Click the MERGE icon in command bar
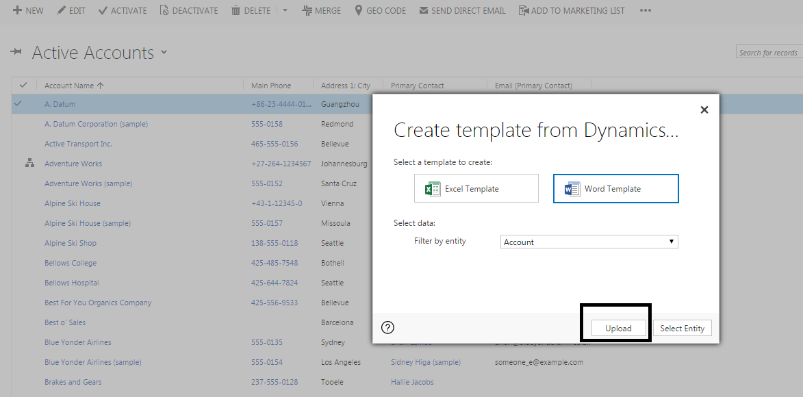Screen dimensions: 803x397 coord(307,10)
